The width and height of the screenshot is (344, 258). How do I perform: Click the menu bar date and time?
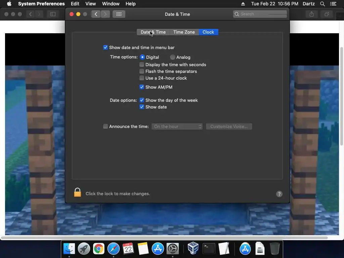[x=275, y=4]
